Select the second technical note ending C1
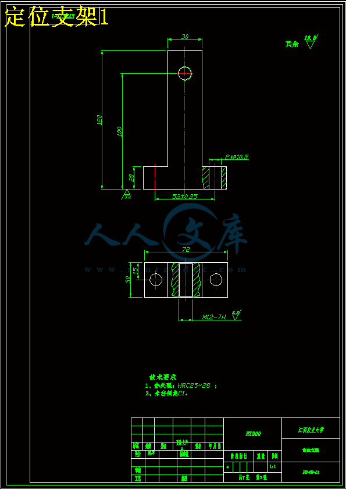The height and width of the screenshot is (489, 346). tap(167, 394)
